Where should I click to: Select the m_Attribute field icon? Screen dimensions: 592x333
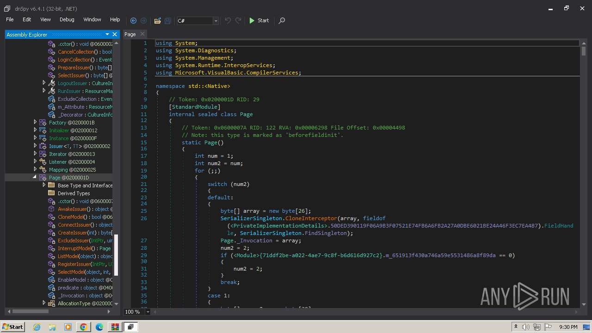52,107
